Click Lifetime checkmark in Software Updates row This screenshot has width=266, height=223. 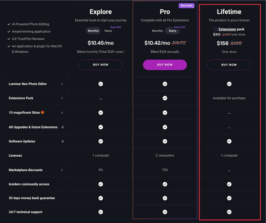click(x=229, y=141)
